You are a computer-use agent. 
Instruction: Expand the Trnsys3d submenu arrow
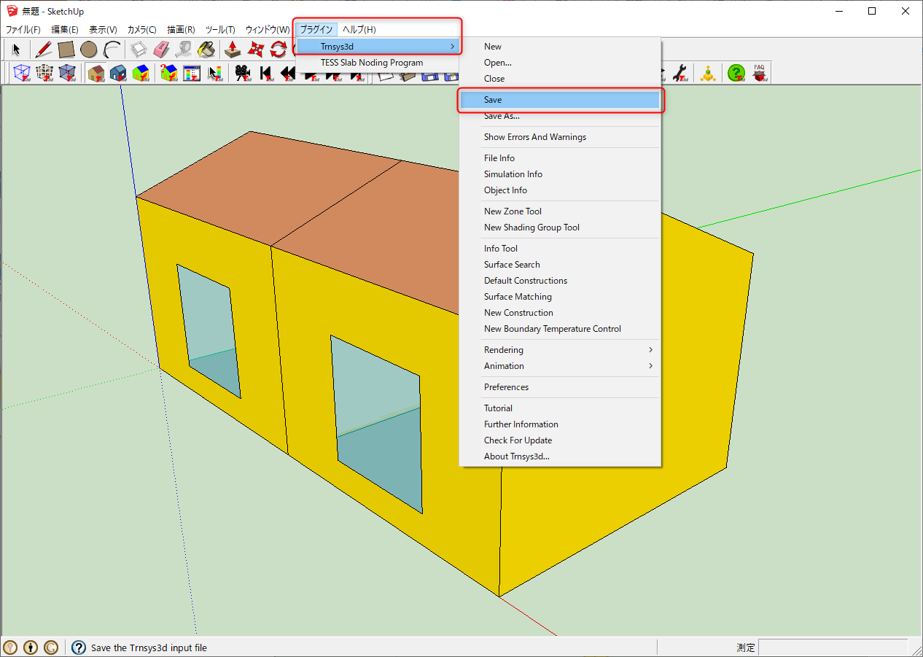pos(452,45)
